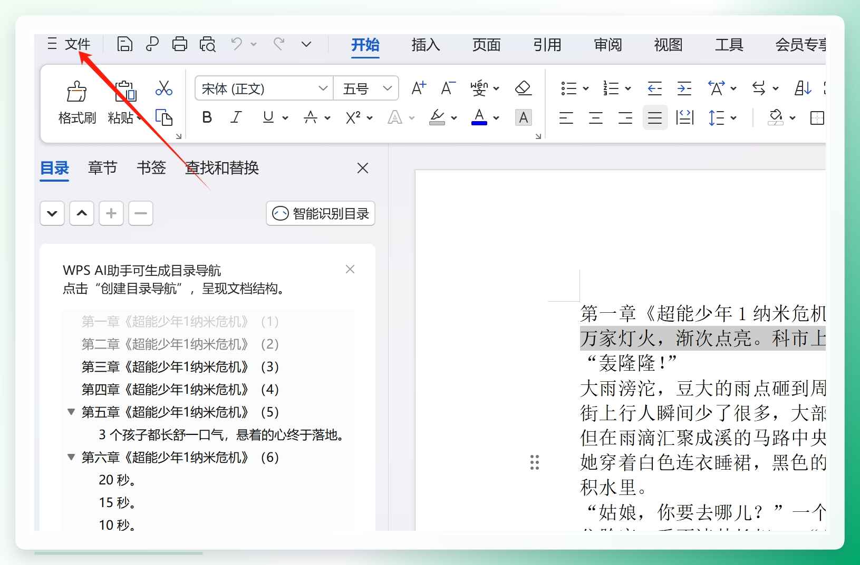
Task: Click Decrease Indent icon
Action: 655,88
